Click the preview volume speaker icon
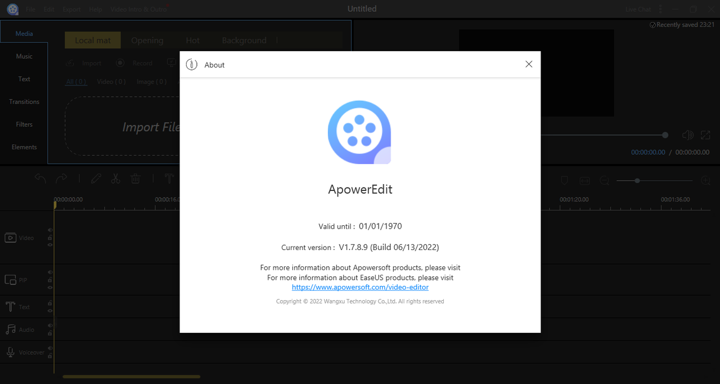The image size is (720, 384). pyautogui.click(x=687, y=135)
